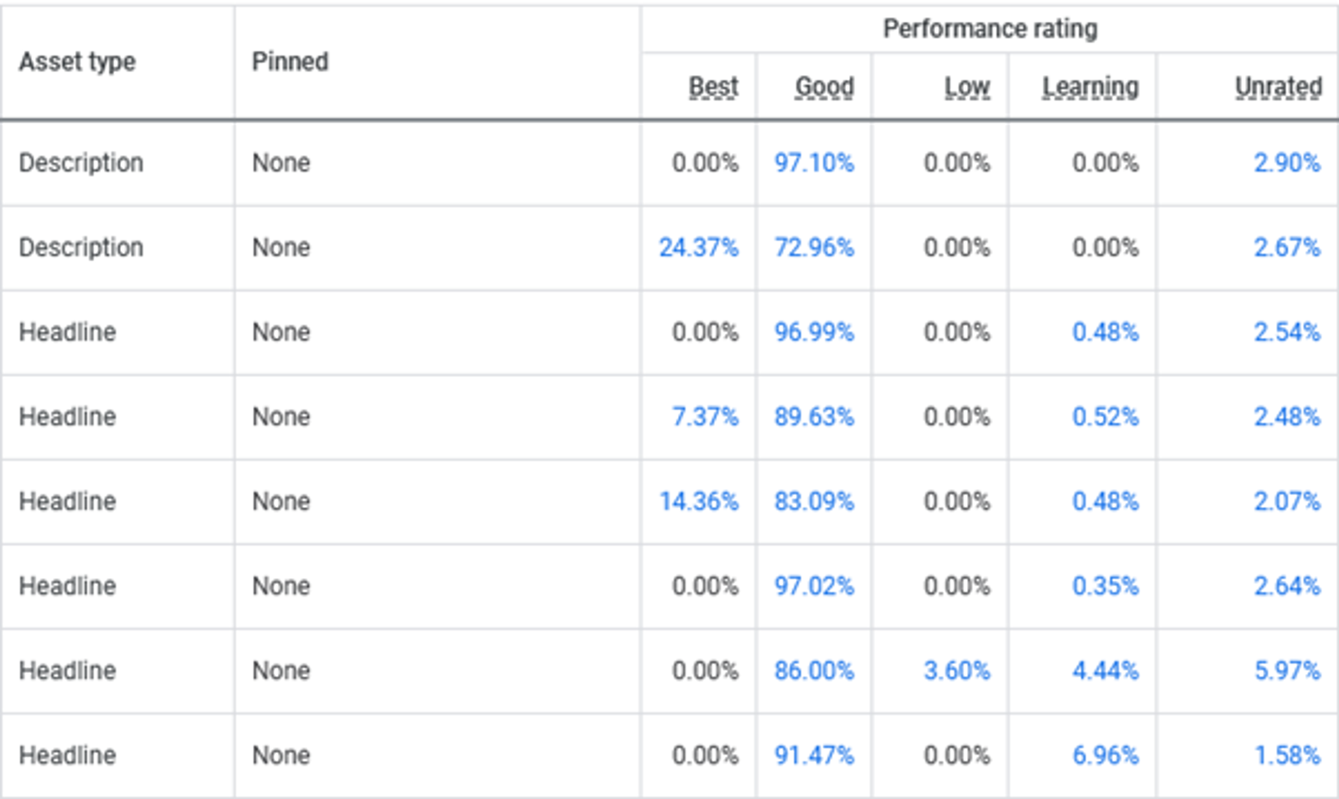Image resolution: width=1339 pixels, height=799 pixels.
Task: Sort by the Good column header
Action: coord(825,87)
